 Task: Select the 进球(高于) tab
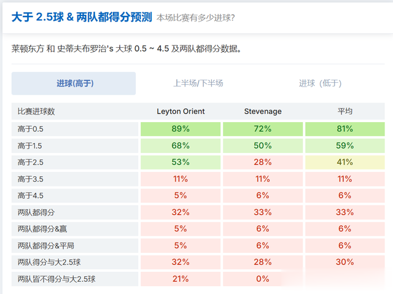click(x=74, y=83)
